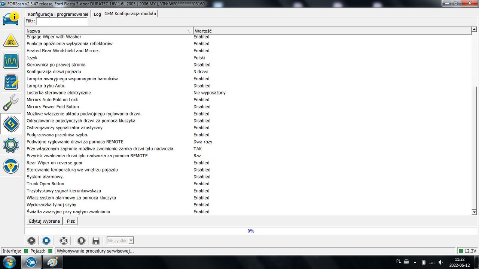Viewport: 479px width, 269px height.
Task: Select Światła awaryjne przy nagłym zwalnianiu row
Action: [248, 212]
